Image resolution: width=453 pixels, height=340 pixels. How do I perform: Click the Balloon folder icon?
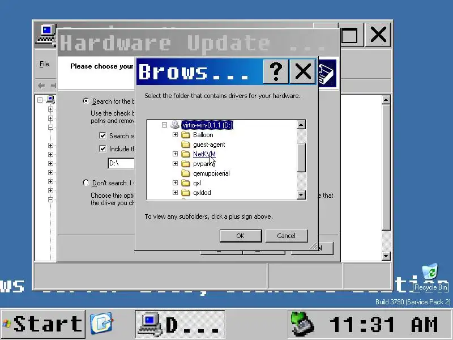tap(186, 135)
